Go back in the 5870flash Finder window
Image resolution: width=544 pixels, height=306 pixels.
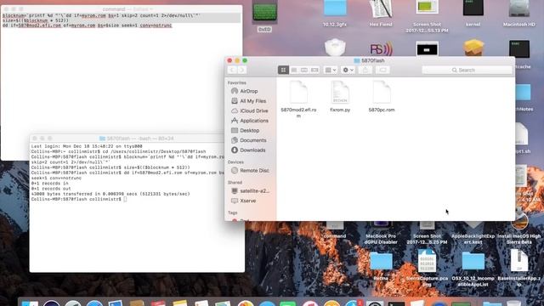[x=232, y=70]
